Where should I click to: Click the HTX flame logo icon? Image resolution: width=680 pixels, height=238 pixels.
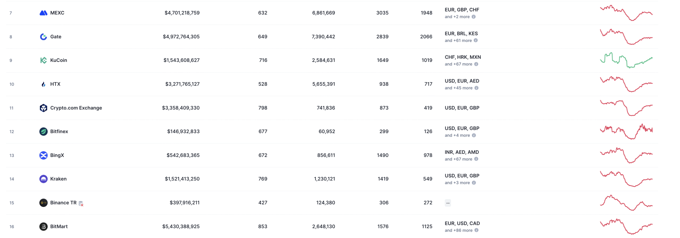[43, 84]
